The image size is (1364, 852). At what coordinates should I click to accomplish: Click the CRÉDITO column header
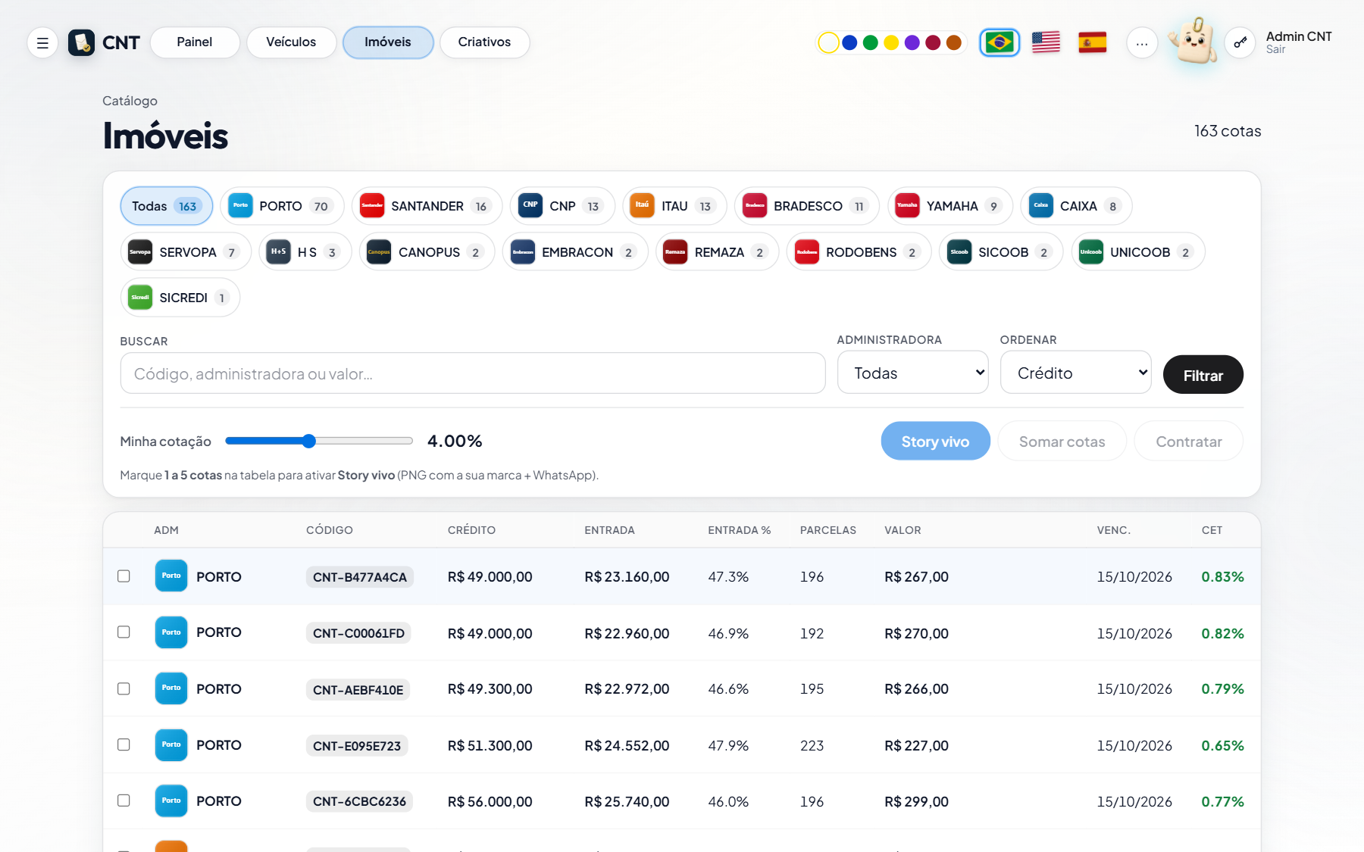click(471, 530)
